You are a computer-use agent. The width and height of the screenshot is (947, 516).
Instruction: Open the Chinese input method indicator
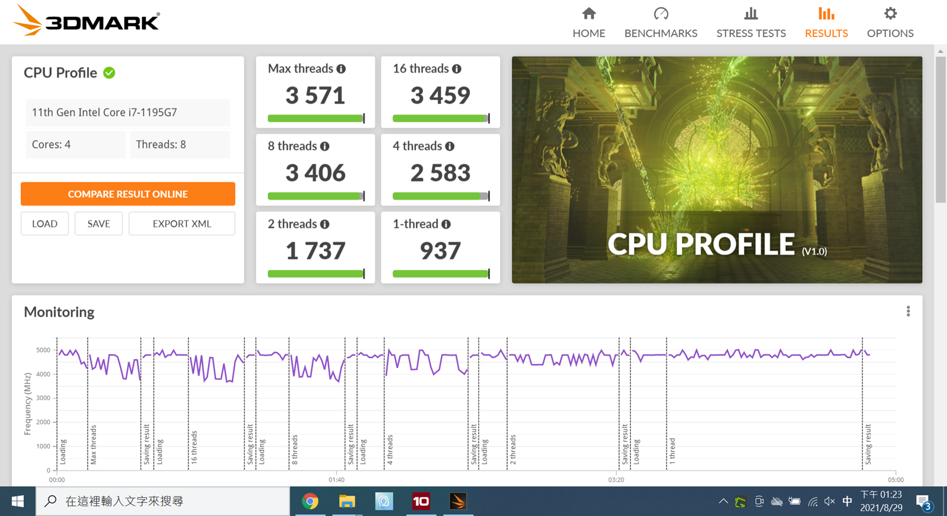click(847, 501)
